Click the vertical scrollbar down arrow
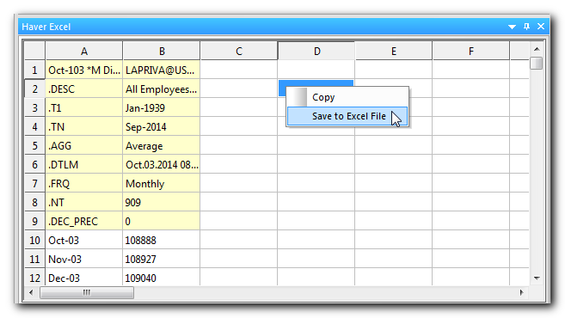Screen dimensions: 565x318 (537, 278)
